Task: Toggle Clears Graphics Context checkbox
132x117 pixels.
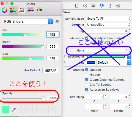Action: tap(87, 80)
